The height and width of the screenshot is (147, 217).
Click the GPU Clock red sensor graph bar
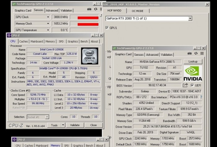click(88, 18)
